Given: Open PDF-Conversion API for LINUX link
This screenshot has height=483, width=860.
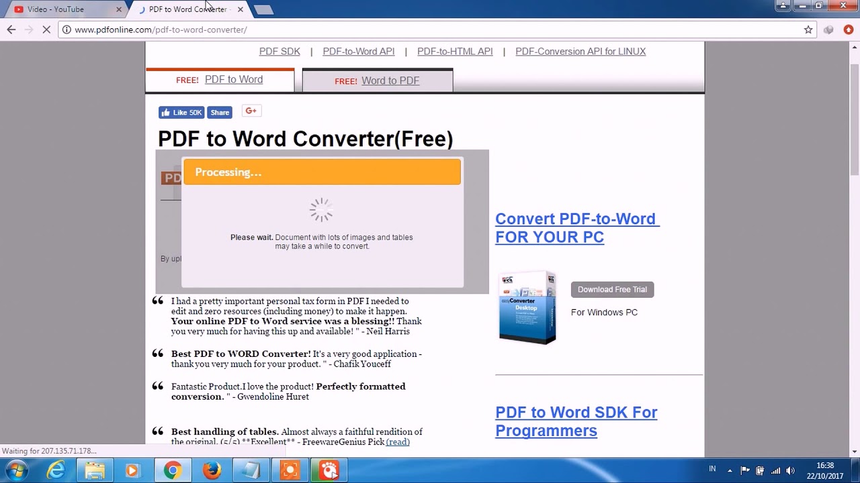Looking at the screenshot, I should pyautogui.click(x=580, y=51).
